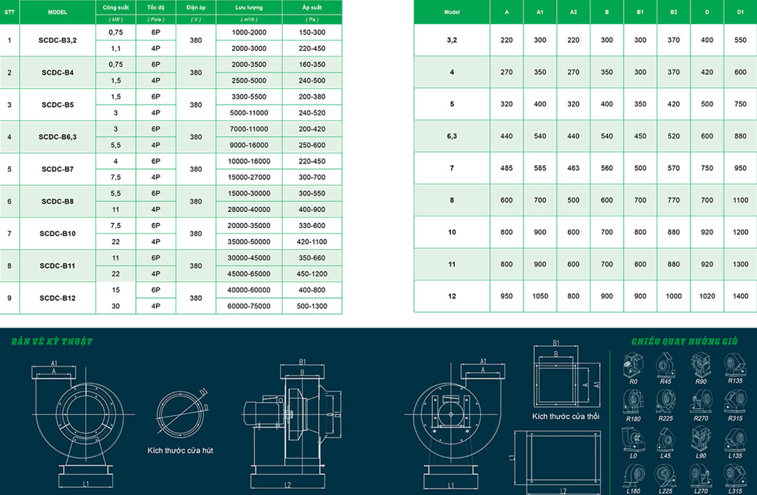Click the dimension value '463'
This screenshot has width=757, height=495.
click(x=573, y=168)
